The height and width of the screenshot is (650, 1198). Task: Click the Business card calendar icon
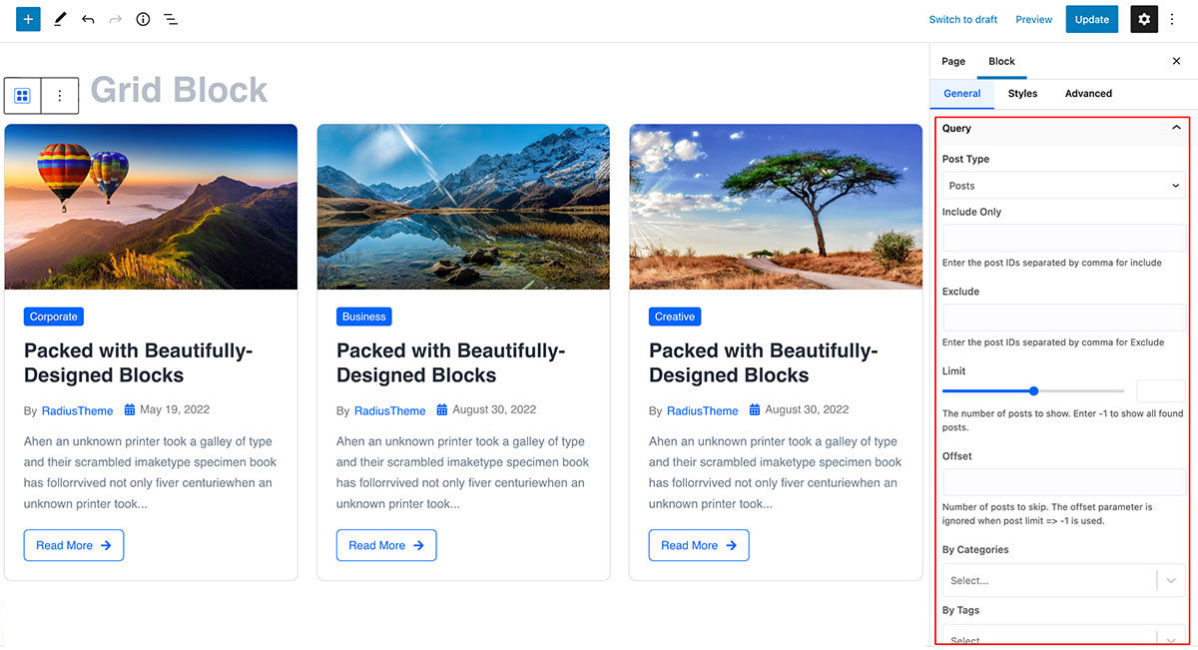(x=442, y=410)
